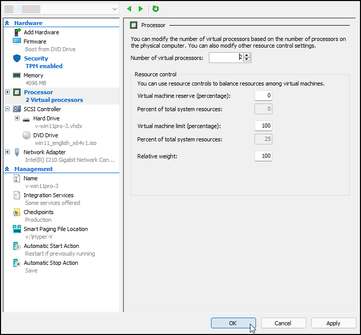Open the virtual machine selector dropdown

(x=114, y=9)
